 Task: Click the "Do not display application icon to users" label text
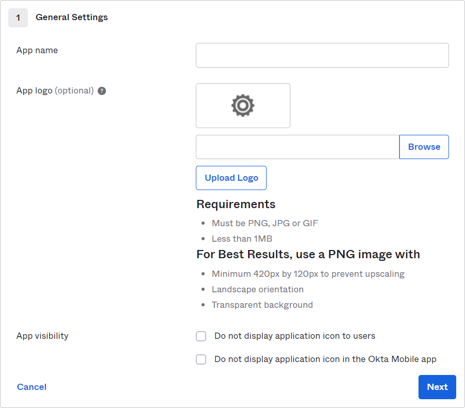[295, 336]
